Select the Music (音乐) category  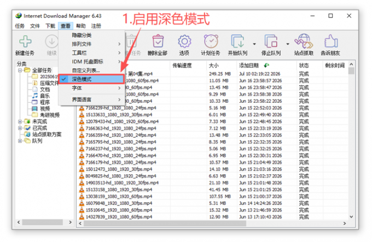[x=45, y=96]
